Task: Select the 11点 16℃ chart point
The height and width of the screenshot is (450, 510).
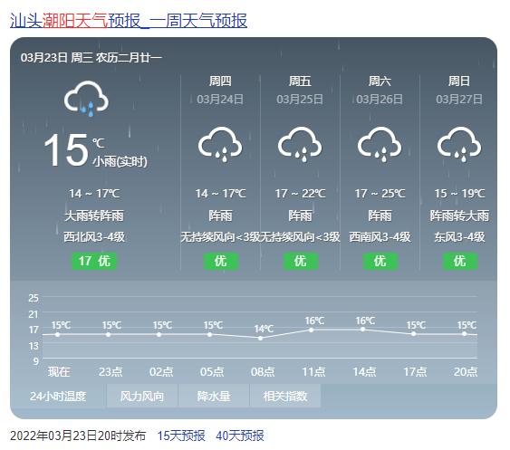Action: (x=312, y=330)
